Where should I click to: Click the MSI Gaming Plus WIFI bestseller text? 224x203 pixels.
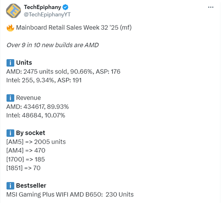coord(70,194)
